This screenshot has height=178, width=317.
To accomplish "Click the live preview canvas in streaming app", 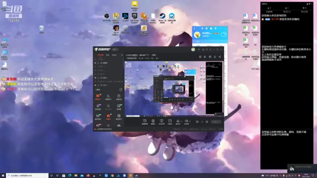I will tap(174, 89).
